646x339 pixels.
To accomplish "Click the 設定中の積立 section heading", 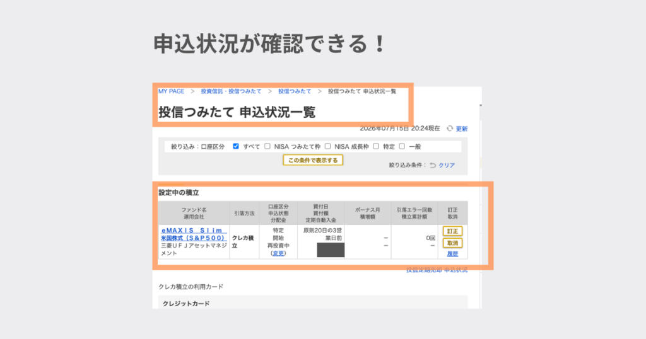I will (179, 193).
